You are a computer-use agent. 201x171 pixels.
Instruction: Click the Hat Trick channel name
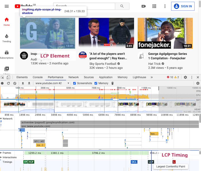(x=154, y=64)
